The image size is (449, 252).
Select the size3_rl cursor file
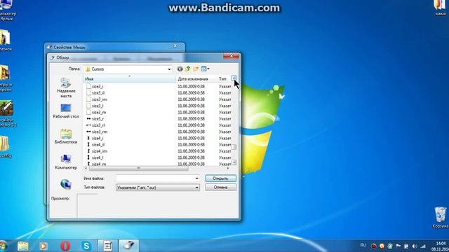tap(98, 125)
